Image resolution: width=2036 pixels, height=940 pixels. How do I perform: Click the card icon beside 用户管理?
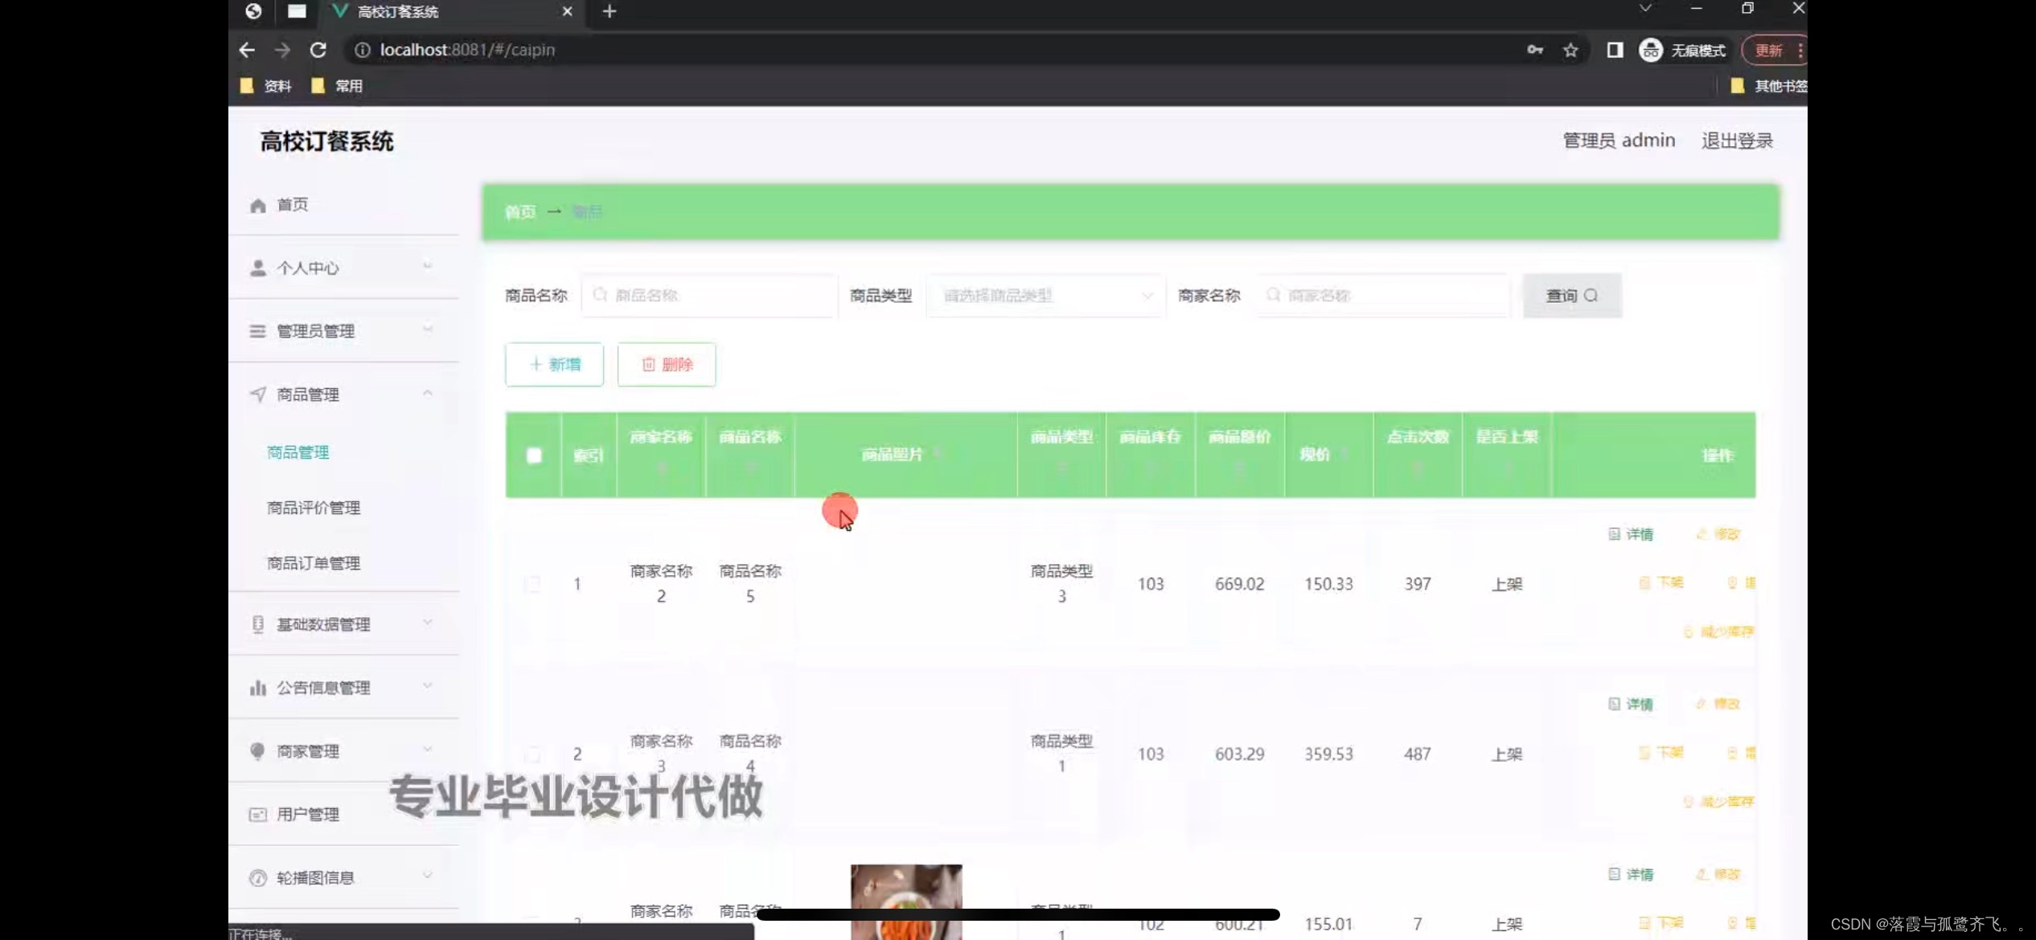pos(257,815)
